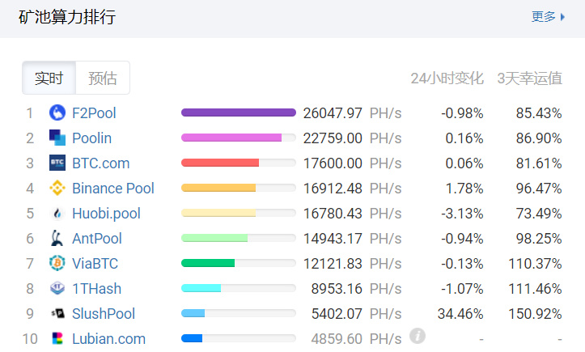Open the Lubian.com link
The width and height of the screenshot is (585, 352).
pos(108,339)
